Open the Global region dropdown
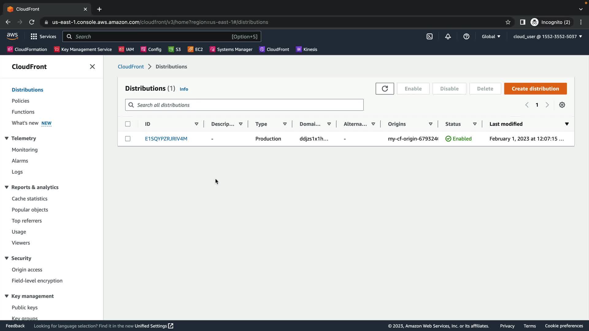 [491, 36]
